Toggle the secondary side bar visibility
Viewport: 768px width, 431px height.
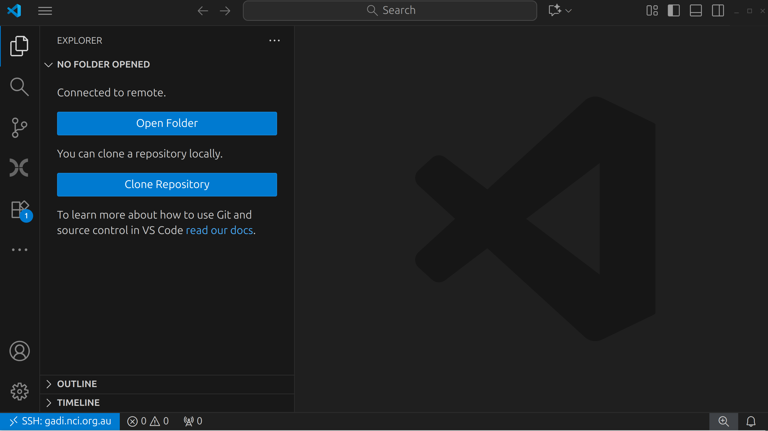pyautogui.click(x=718, y=11)
